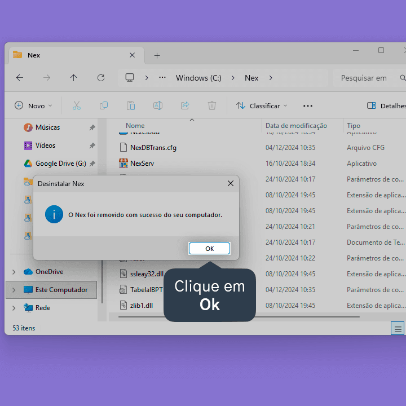Open the toolbar's three-dot more options menu
406x406 pixels.
[308, 106]
